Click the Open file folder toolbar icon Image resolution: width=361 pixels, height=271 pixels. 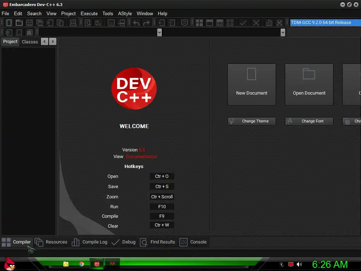pos(19,23)
